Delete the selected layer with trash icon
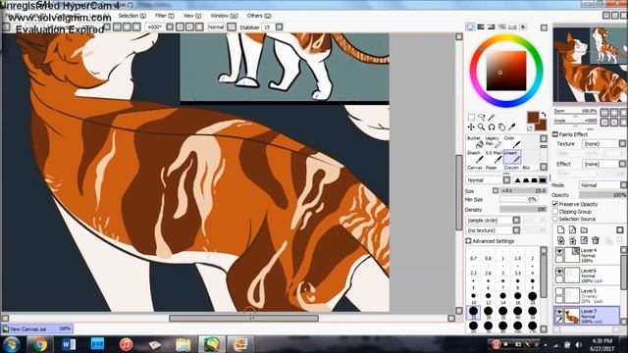 coord(596,240)
